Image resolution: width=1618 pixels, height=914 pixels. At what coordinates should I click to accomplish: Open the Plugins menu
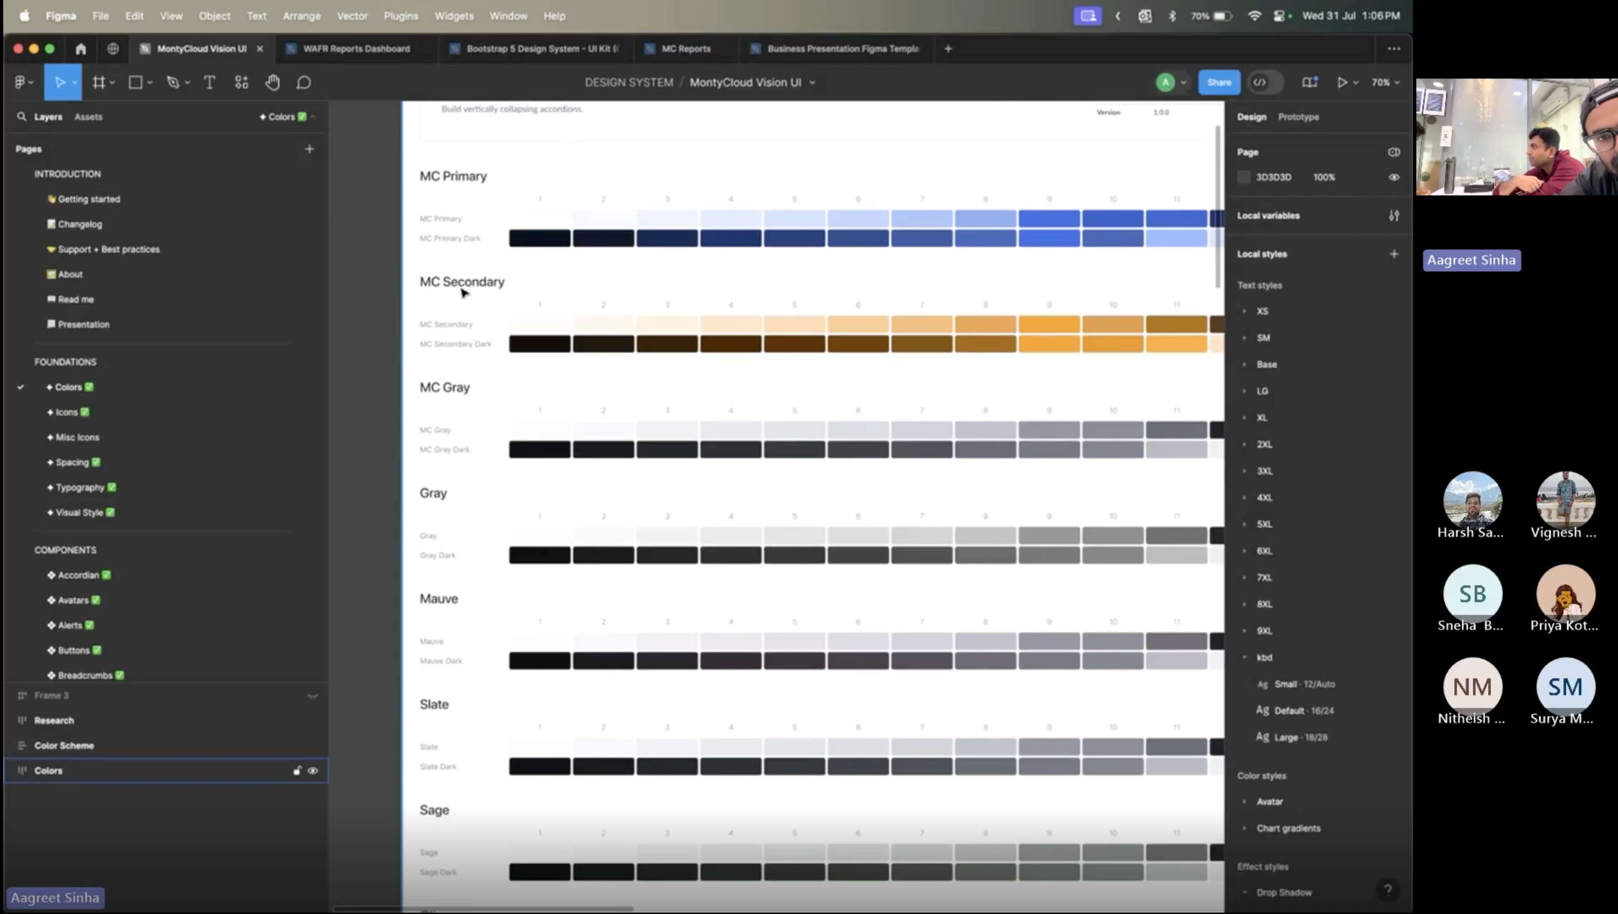[401, 16]
